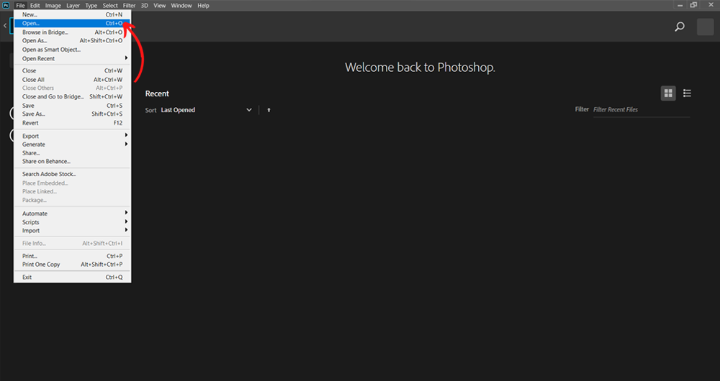
Task: Open the Filter menu in menu bar
Action: click(x=129, y=5)
